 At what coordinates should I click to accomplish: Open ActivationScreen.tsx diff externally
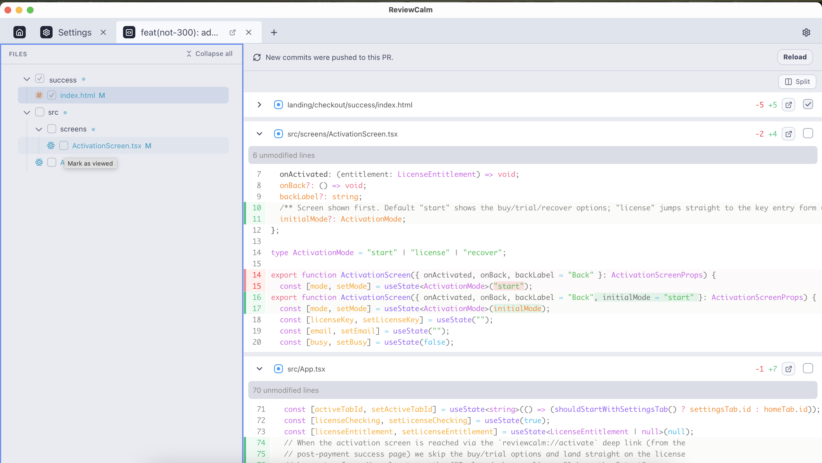tap(788, 134)
